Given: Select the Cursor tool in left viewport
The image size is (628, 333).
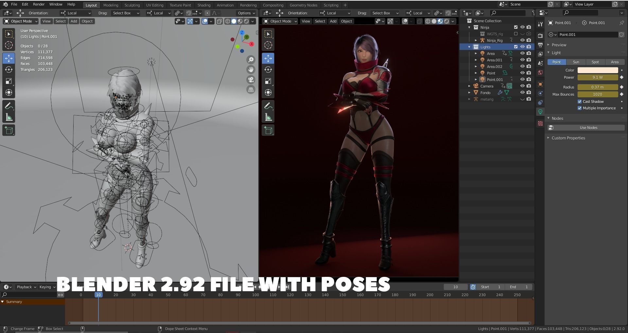Looking at the screenshot, I should point(9,45).
